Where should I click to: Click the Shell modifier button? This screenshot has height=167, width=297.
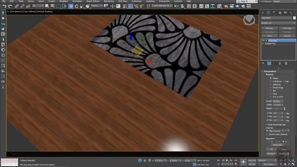pyautogui.click(x=269, y=36)
